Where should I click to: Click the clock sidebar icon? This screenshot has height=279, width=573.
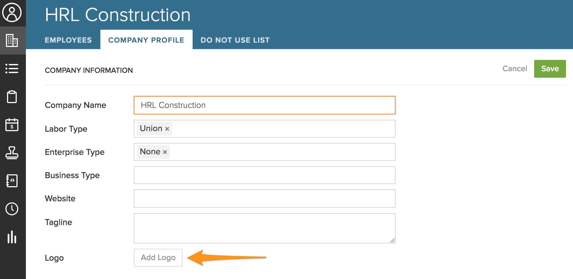click(x=12, y=209)
